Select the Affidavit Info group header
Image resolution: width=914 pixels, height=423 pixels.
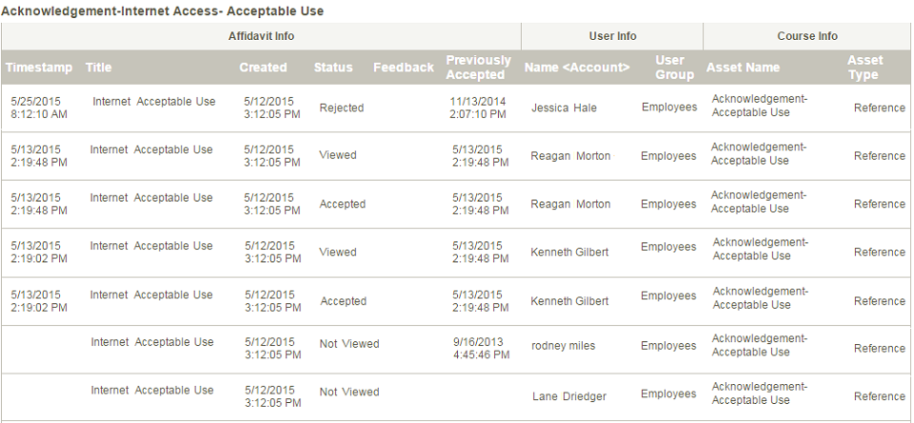261,36
